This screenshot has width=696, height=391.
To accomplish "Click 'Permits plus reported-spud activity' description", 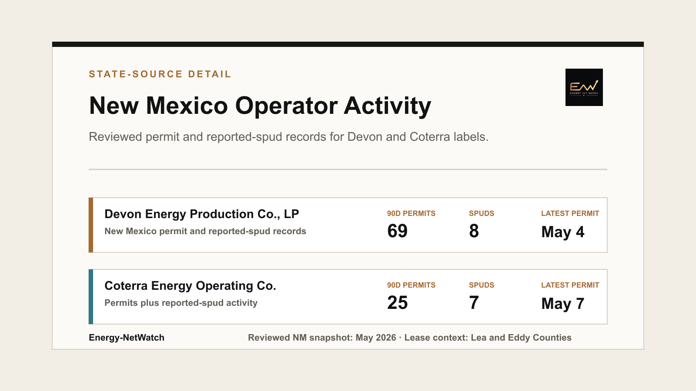I will [x=181, y=303].
